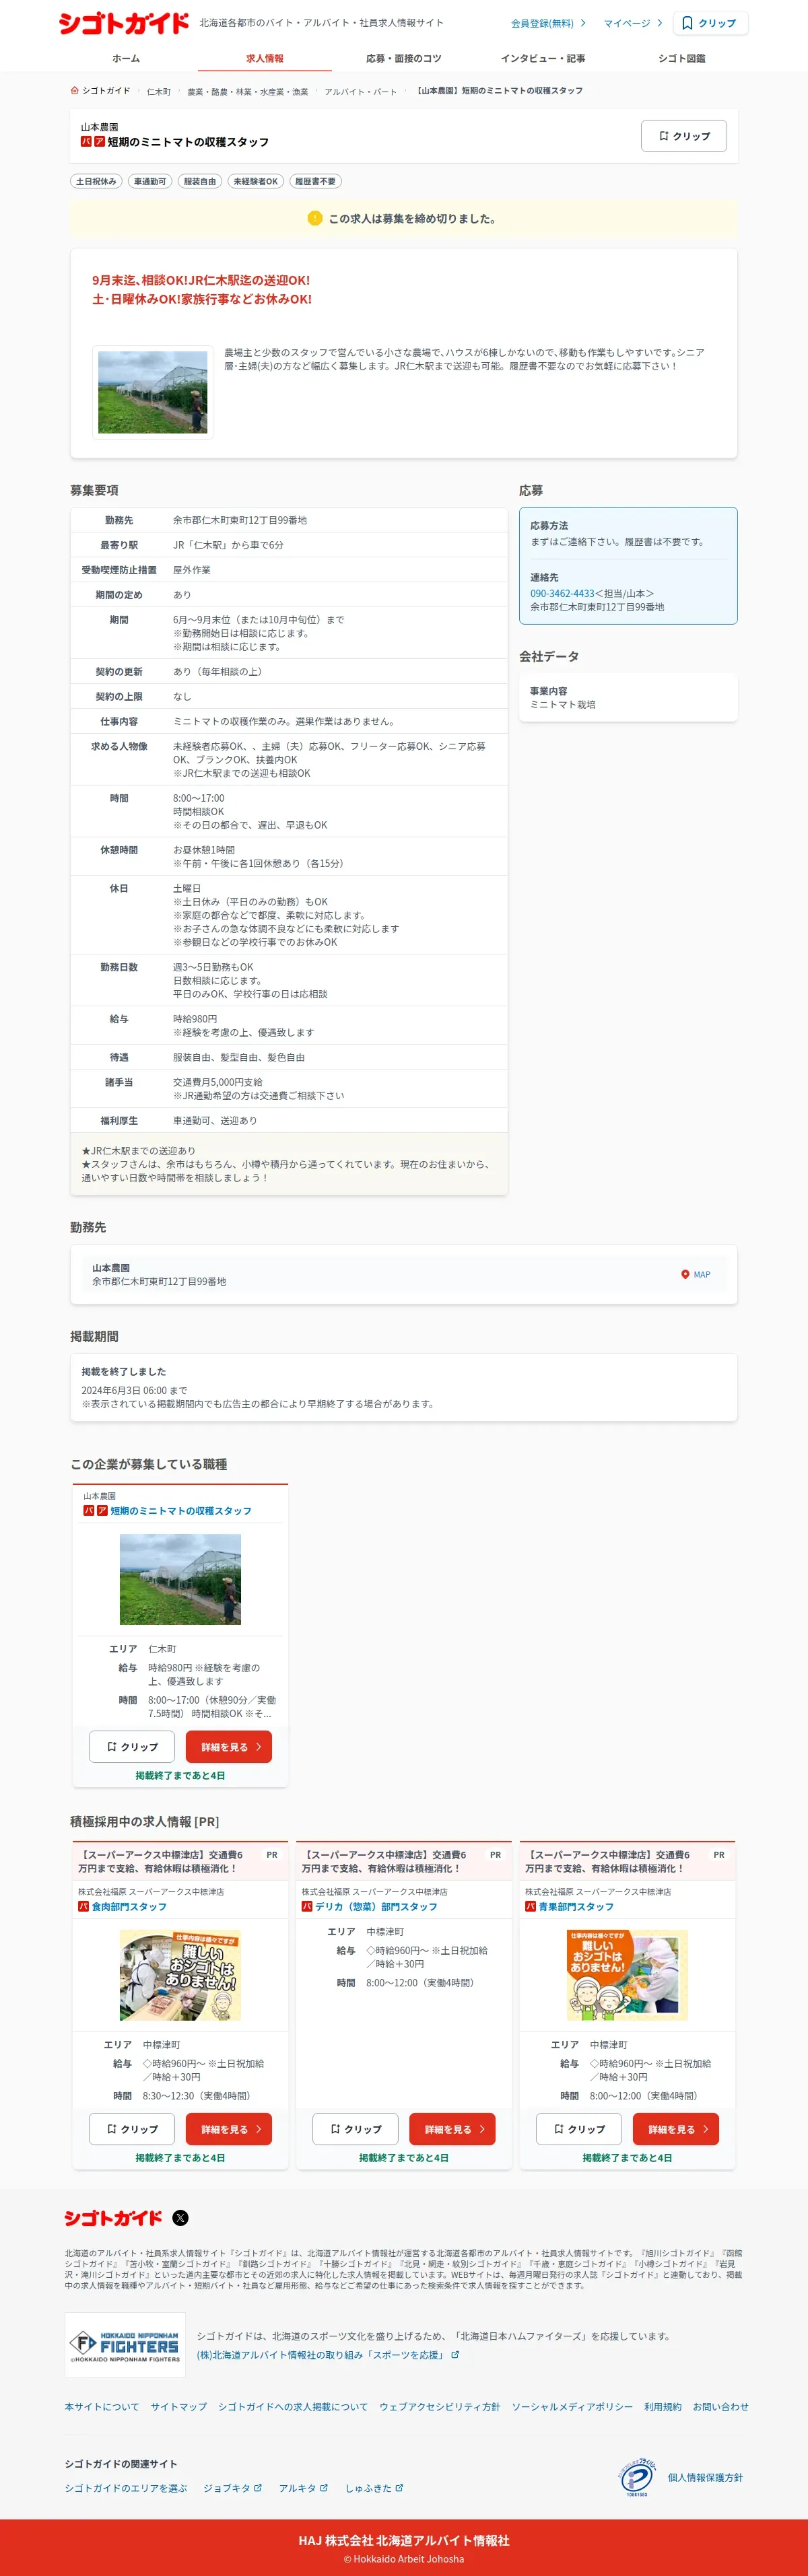Viewport: 808px width, 2576px height.
Task: Open the お問い合わせ footer link
Action: (x=721, y=2406)
